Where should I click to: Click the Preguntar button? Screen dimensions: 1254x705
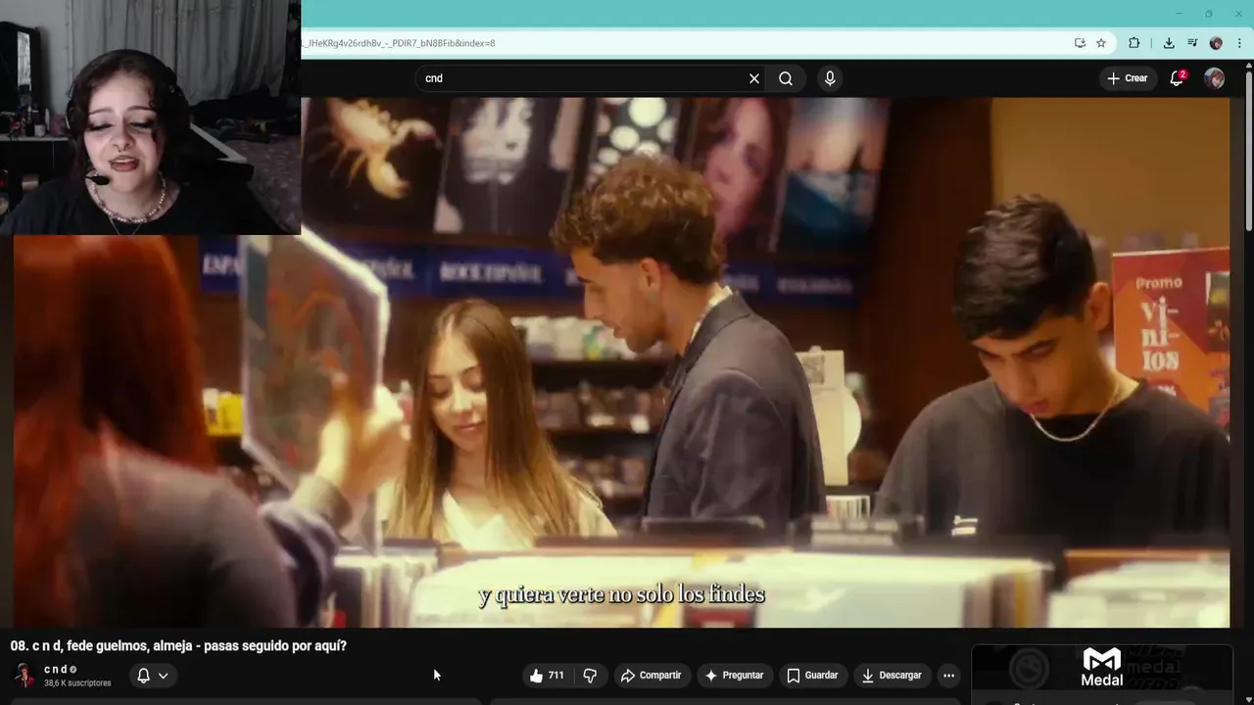click(734, 675)
